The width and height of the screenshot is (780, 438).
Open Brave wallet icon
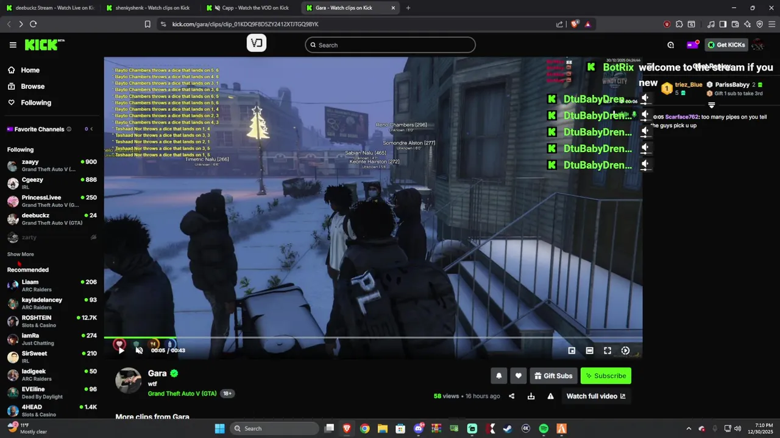pyautogui.click(x=735, y=24)
